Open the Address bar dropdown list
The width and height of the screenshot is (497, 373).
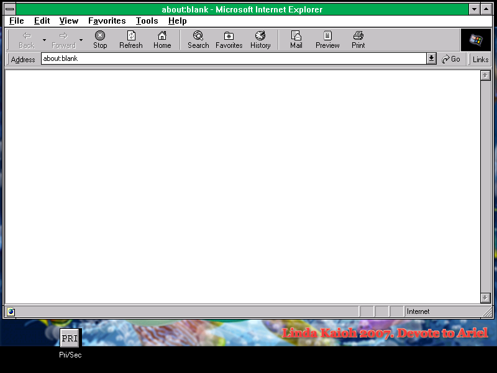point(431,58)
